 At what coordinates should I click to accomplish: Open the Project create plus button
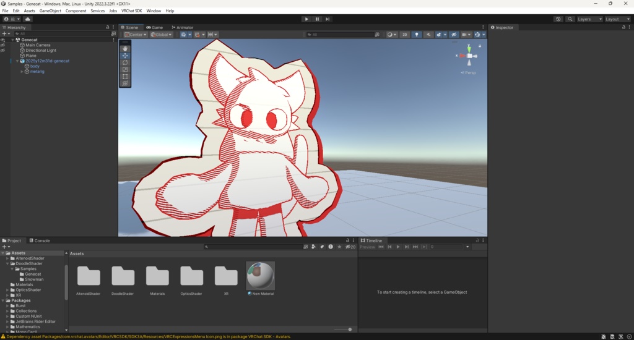click(x=6, y=247)
